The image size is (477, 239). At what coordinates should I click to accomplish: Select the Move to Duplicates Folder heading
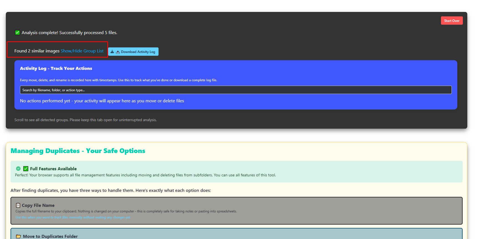[x=50, y=237]
